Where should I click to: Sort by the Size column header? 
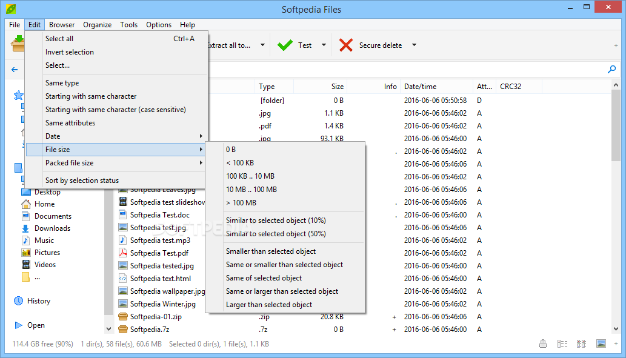point(320,87)
